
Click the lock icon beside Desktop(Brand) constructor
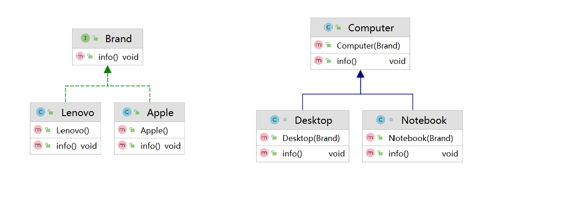(274, 138)
